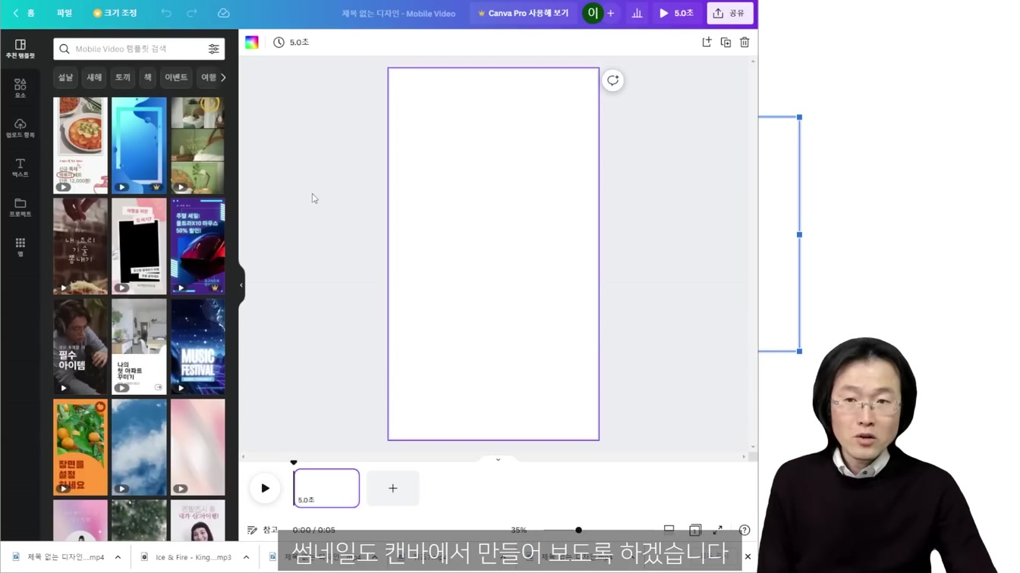Image resolution: width=1020 pixels, height=573 pixels.
Task: Open the Projects (프로젝트) folder panel
Action: pyautogui.click(x=20, y=207)
